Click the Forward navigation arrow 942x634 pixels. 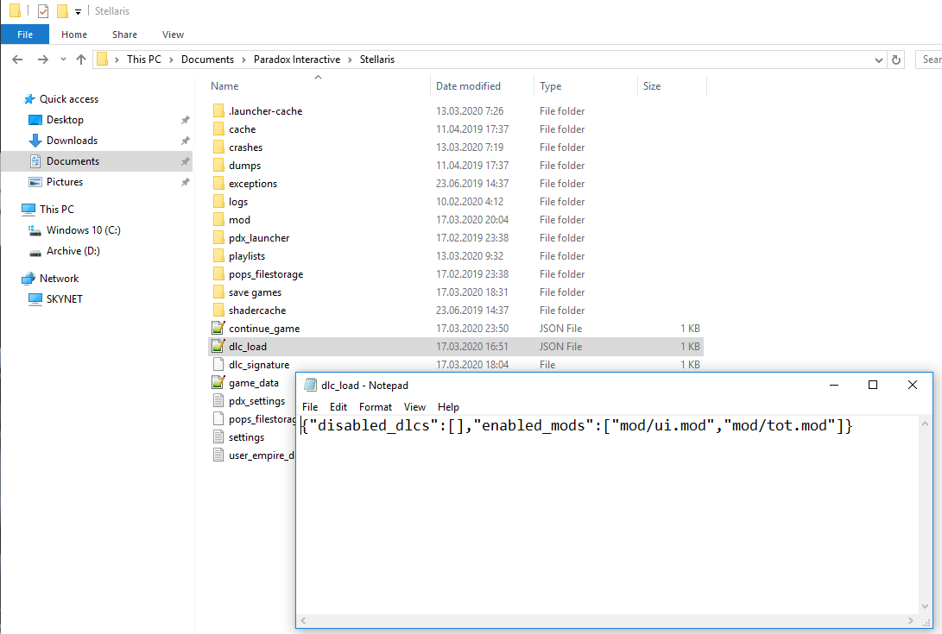click(42, 60)
